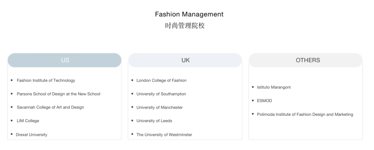Select the US tab header

point(65,60)
